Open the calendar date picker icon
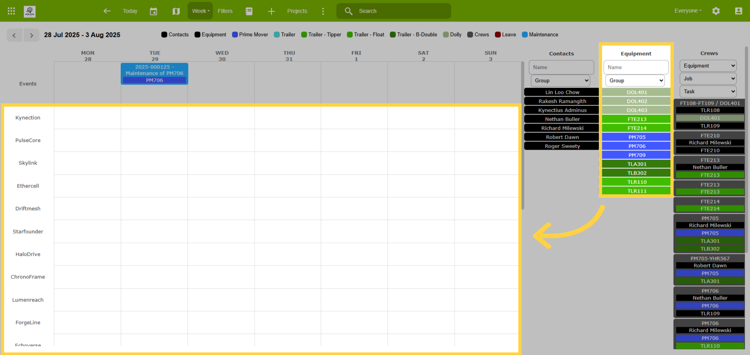 153,11
